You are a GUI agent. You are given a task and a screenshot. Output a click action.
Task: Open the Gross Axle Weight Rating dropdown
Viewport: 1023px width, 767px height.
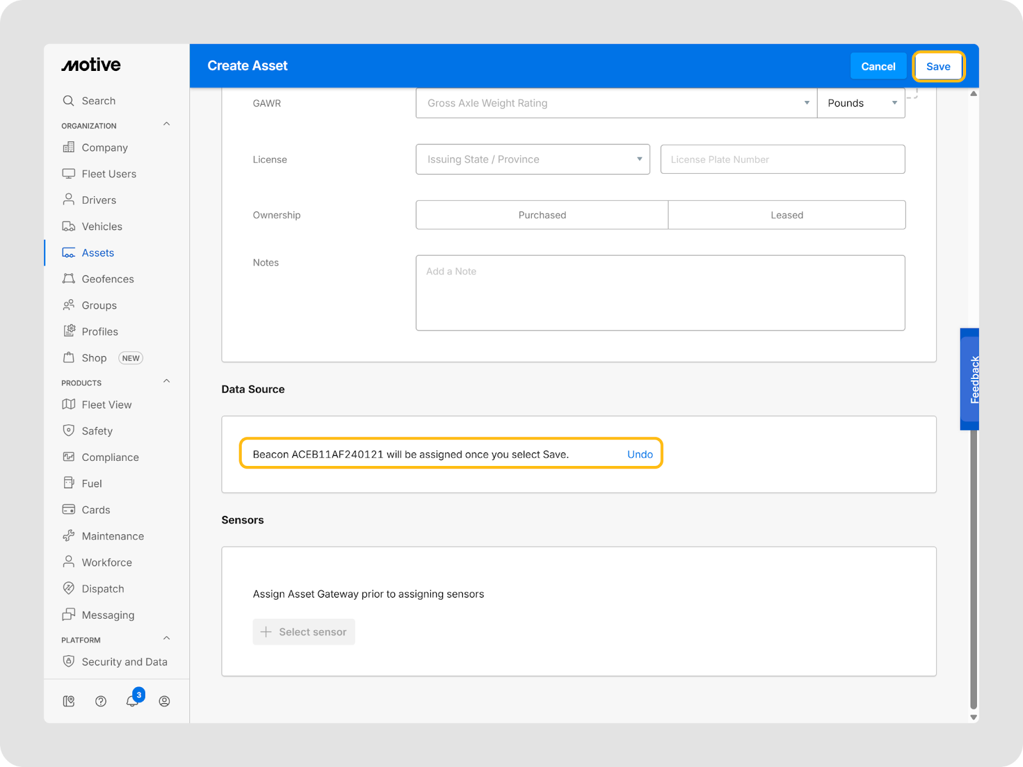(616, 103)
